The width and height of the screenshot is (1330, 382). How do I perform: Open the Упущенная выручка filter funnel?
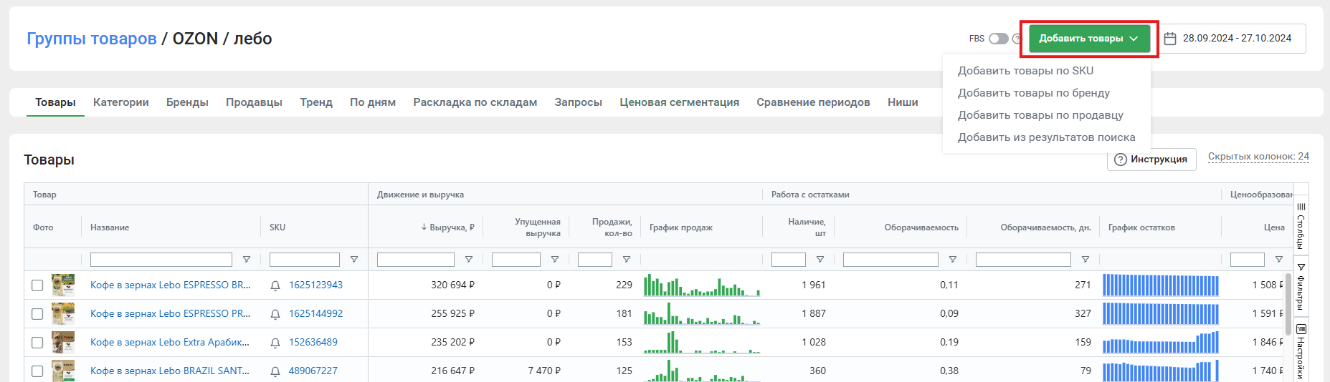[555, 260]
